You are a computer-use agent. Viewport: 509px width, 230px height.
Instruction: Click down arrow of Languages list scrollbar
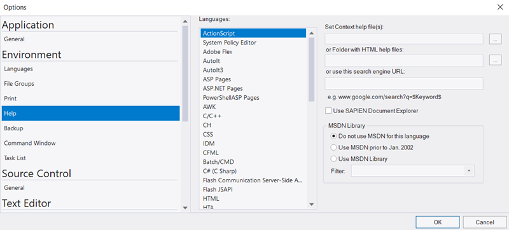(312, 205)
